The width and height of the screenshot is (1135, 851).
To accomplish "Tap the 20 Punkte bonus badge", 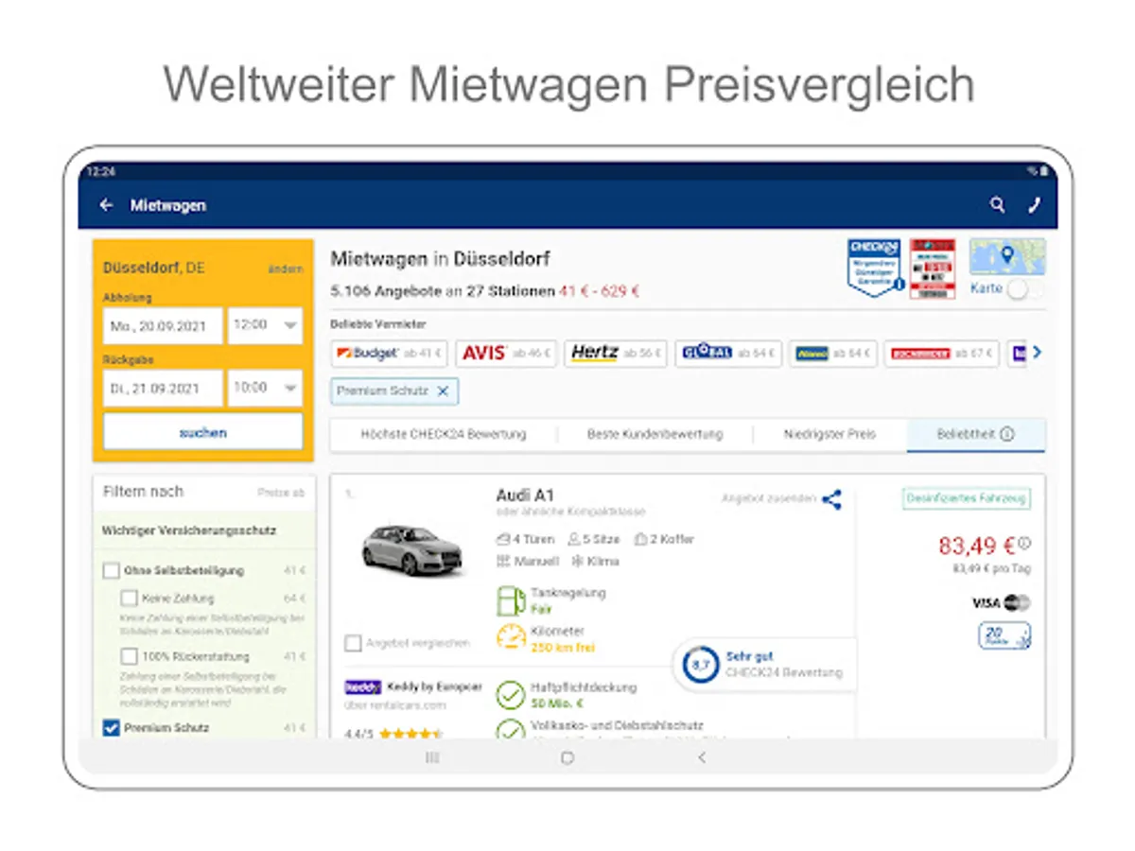I will pyautogui.click(x=1004, y=635).
